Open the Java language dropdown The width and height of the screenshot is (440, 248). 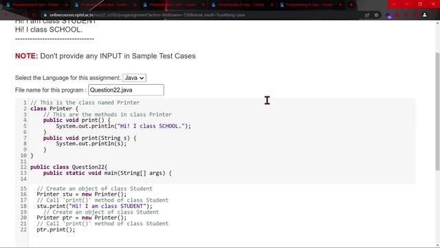click(135, 78)
